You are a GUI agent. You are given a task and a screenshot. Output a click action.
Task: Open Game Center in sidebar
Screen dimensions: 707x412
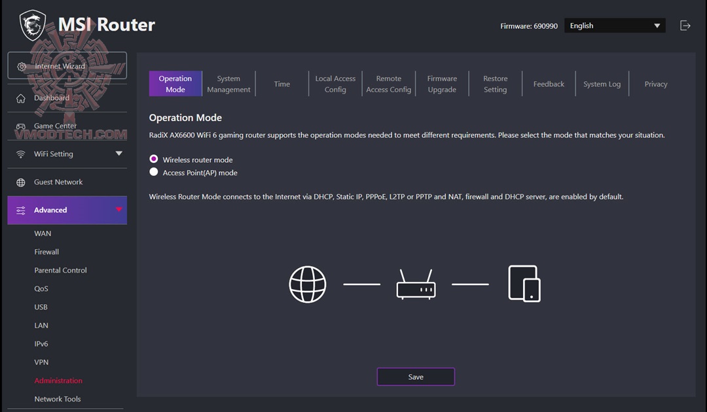tap(67, 126)
